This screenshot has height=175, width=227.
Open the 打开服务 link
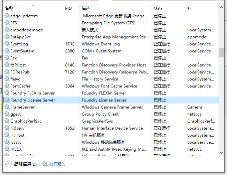coord(57,164)
